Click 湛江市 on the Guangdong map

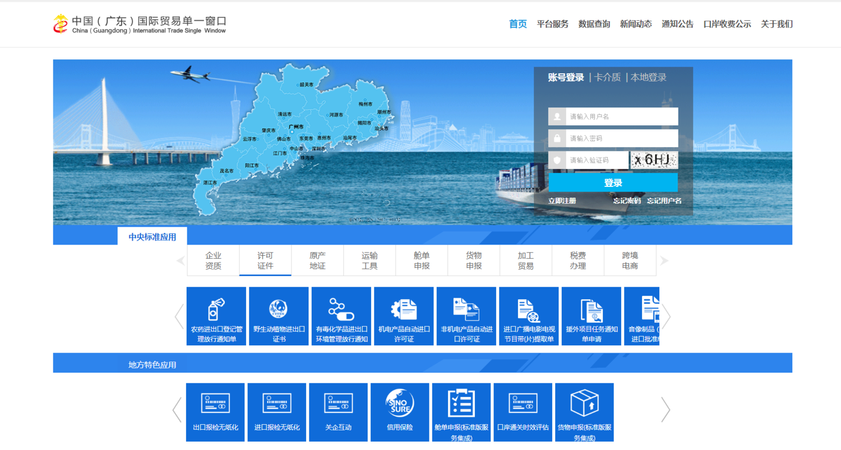210,182
